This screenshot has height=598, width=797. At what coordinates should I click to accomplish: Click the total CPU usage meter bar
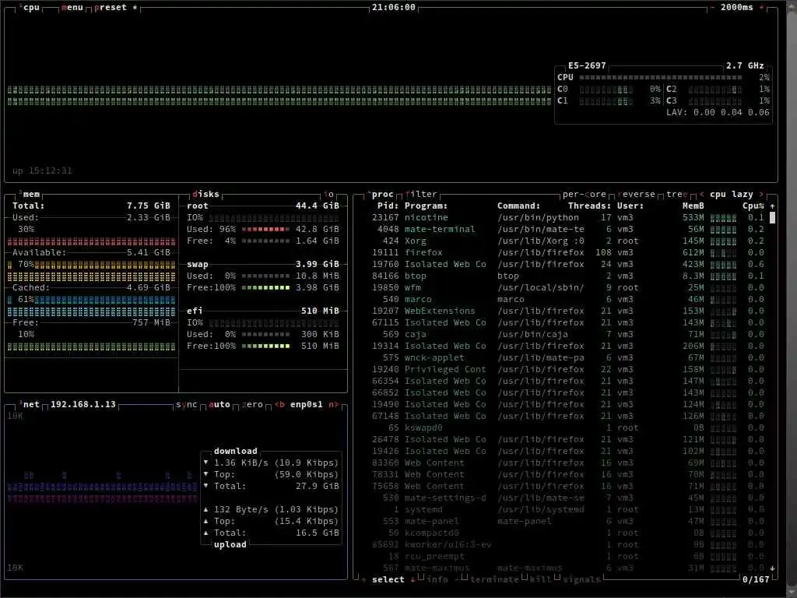click(660, 77)
